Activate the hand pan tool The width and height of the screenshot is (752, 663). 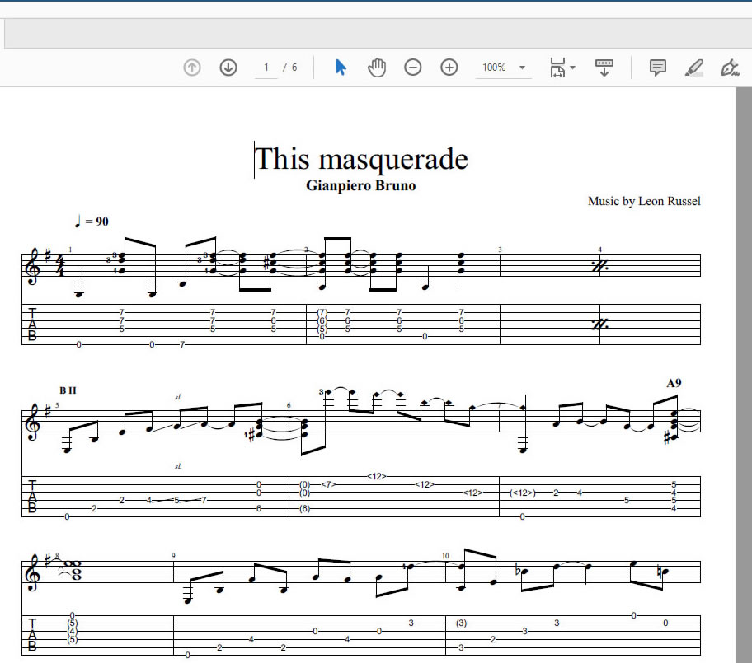click(377, 68)
